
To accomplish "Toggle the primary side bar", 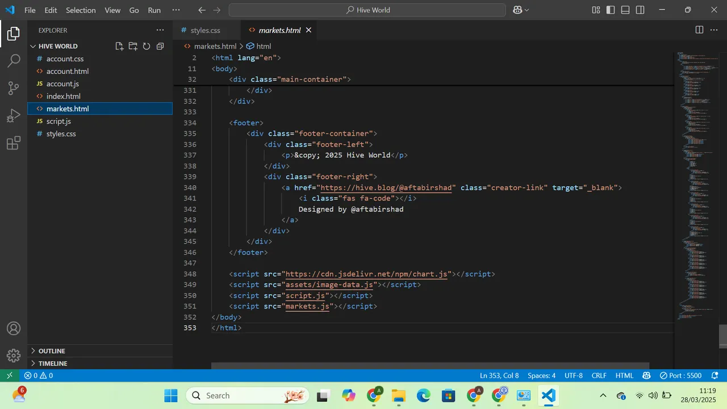I will pyautogui.click(x=611, y=10).
